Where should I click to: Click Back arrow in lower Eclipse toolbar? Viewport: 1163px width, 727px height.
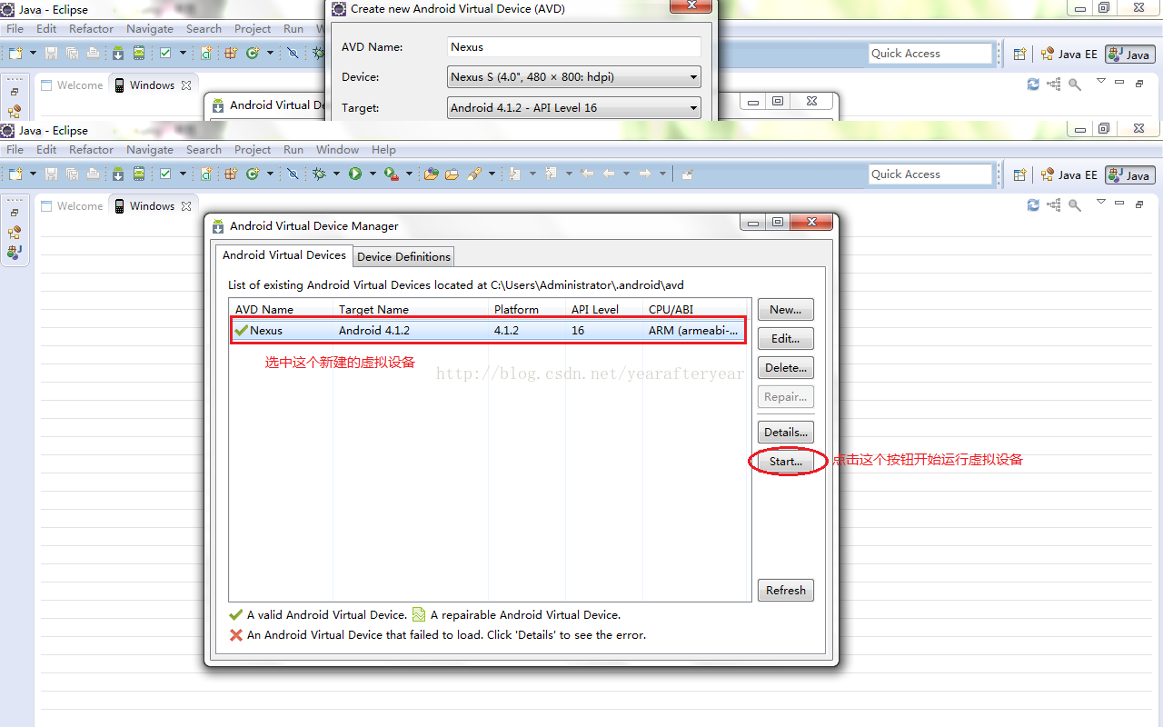609,174
